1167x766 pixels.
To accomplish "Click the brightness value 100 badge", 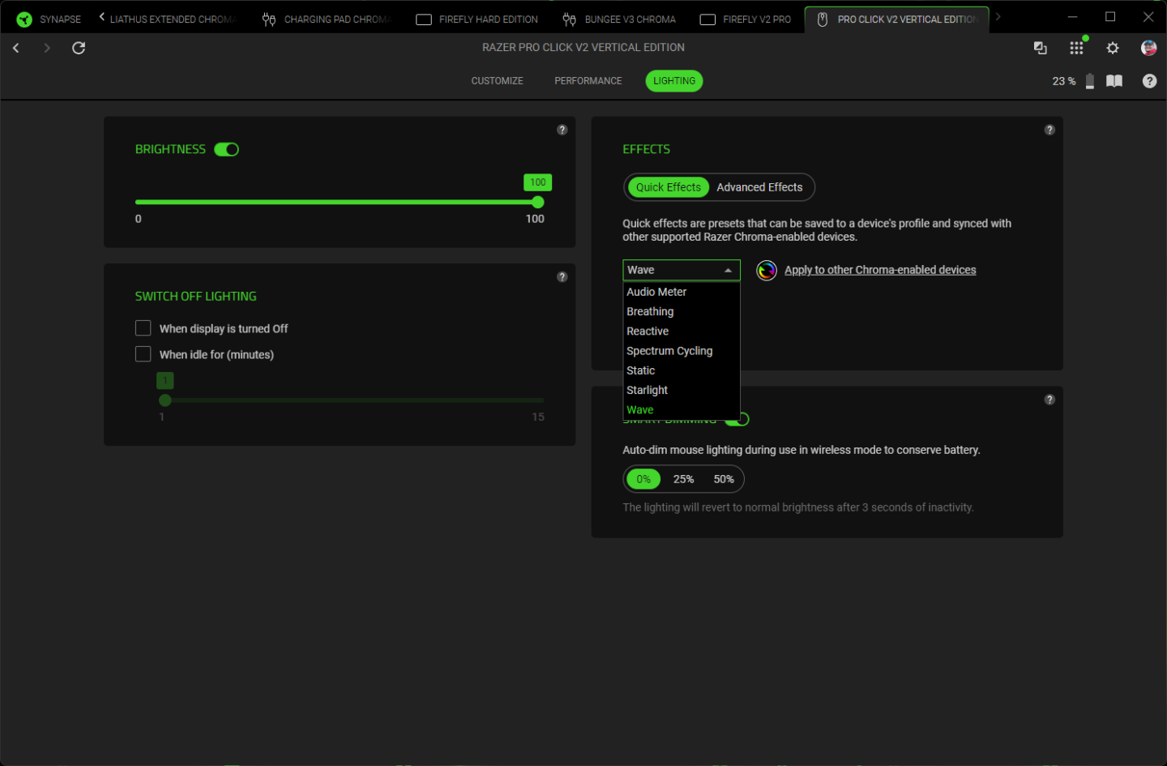I will 538,182.
